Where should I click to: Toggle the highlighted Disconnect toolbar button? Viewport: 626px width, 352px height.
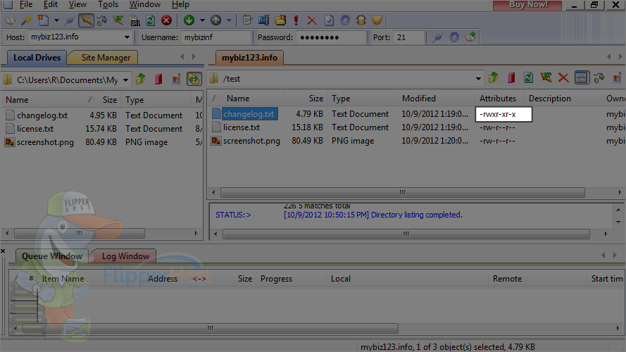(86, 20)
